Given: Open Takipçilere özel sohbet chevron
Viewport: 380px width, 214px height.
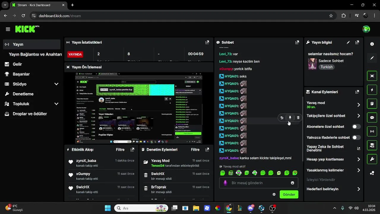Looking at the screenshot, I should 359,116.
